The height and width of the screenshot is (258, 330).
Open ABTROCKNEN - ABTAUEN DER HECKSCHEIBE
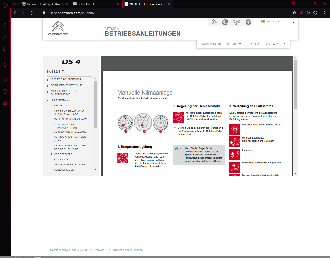(x=70, y=148)
